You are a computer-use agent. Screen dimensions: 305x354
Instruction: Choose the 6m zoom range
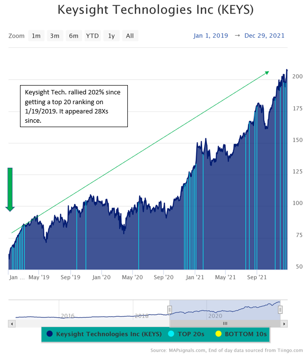[74, 36]
